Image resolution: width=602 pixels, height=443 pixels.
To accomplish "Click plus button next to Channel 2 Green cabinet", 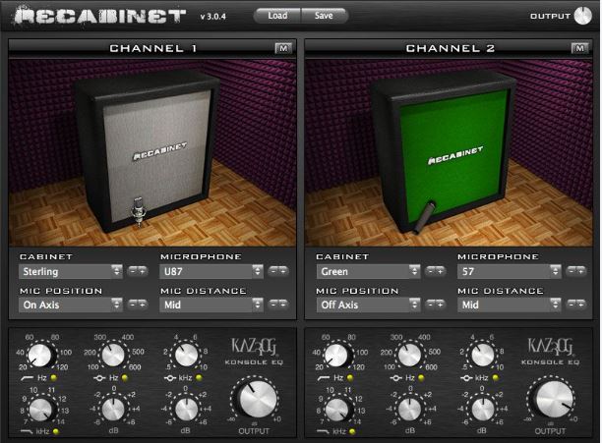I will tap(441, 271).
